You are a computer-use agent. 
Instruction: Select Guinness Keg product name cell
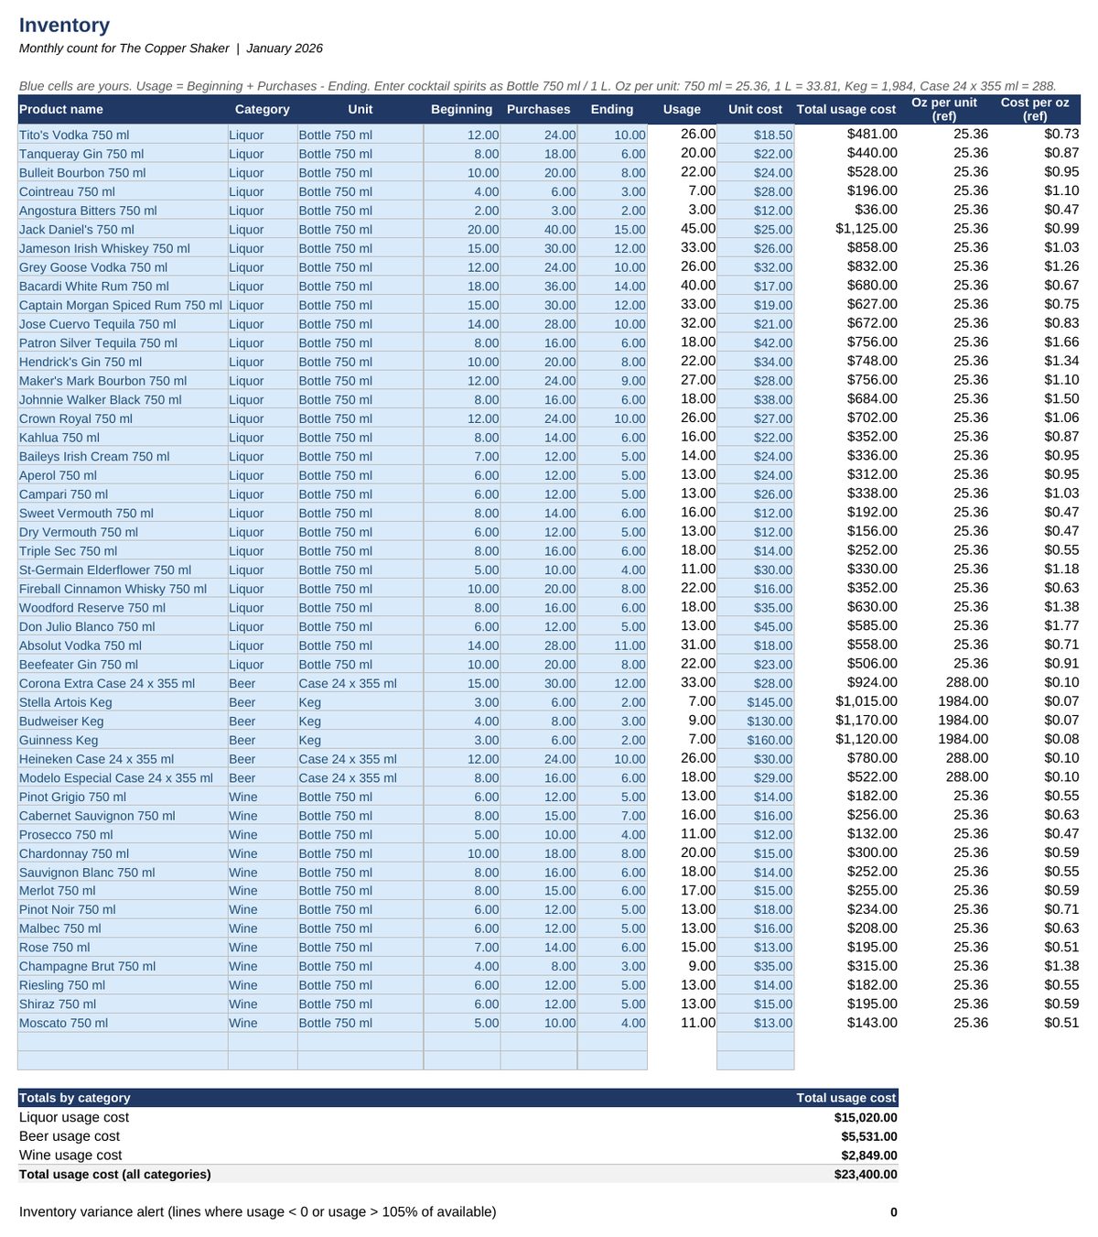point(123,740)
